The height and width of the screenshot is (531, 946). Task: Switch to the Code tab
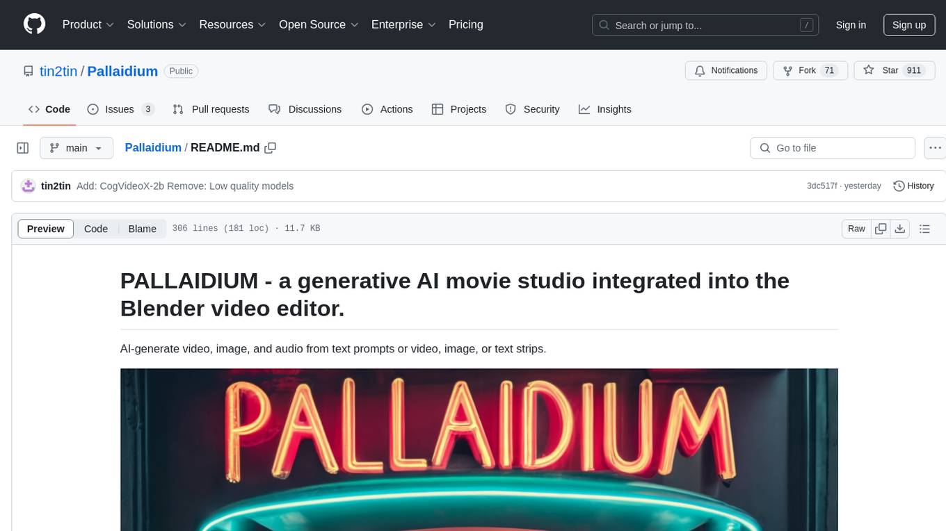click(49, 109)
